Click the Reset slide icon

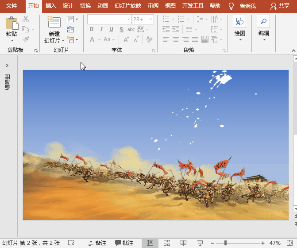coord(70,29)
